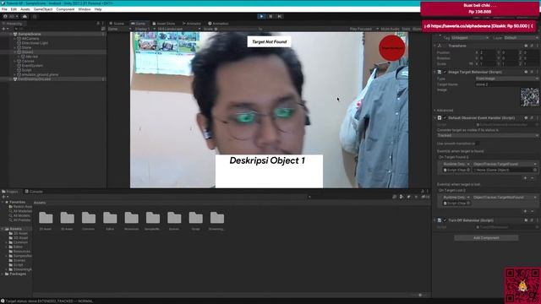Open the Unity account icon in the toolbar
Viewport: 541px width, 304px height.
10,16
